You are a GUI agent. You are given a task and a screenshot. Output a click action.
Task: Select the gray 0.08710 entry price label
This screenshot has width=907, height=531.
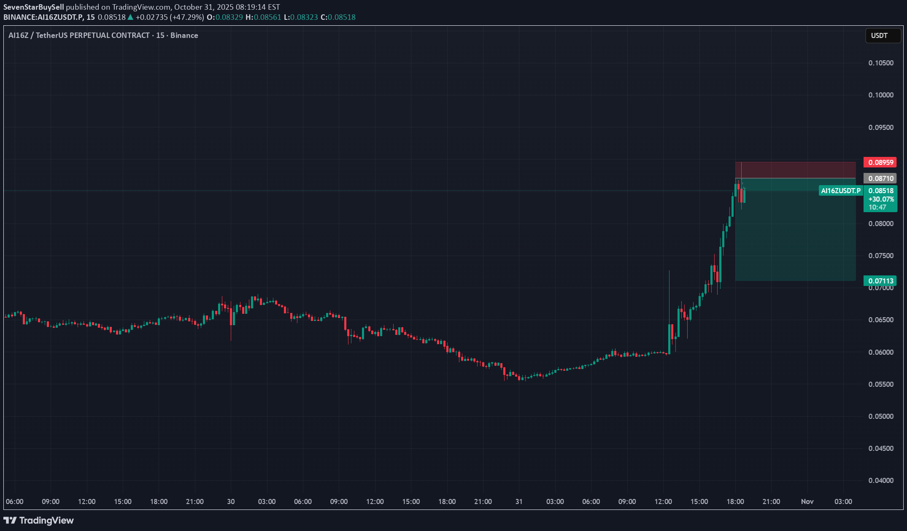coord(880,178)
